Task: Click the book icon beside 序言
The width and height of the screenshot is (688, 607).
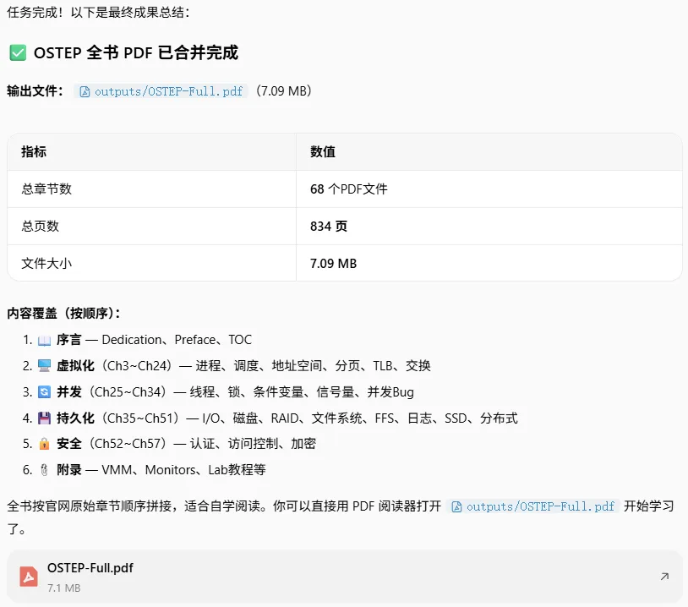Action: click(x=44, y=340)
